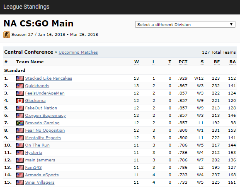Click the 237 RF value for Armada eSports
240x187 pixels.
coord(216,175)
